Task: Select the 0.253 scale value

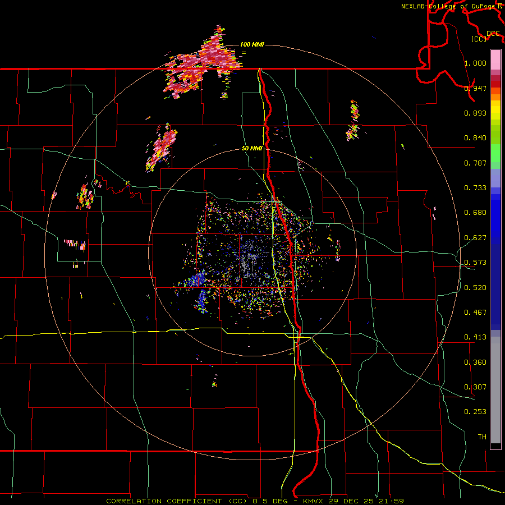Action: [x=475, y=412]
